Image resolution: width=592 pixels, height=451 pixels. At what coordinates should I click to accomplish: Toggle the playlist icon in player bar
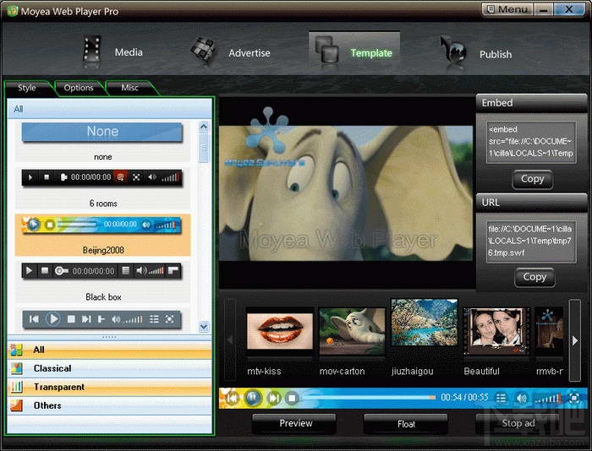point(501,398)
